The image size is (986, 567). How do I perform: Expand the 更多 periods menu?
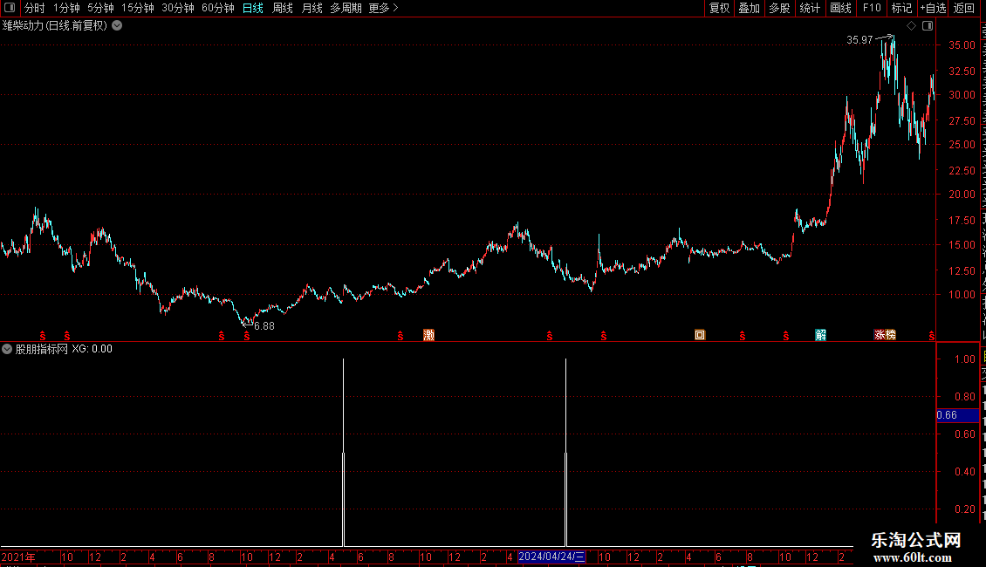click(383, 8)
